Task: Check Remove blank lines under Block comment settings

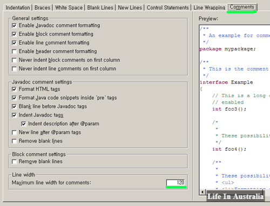Action: pos(14,162)
